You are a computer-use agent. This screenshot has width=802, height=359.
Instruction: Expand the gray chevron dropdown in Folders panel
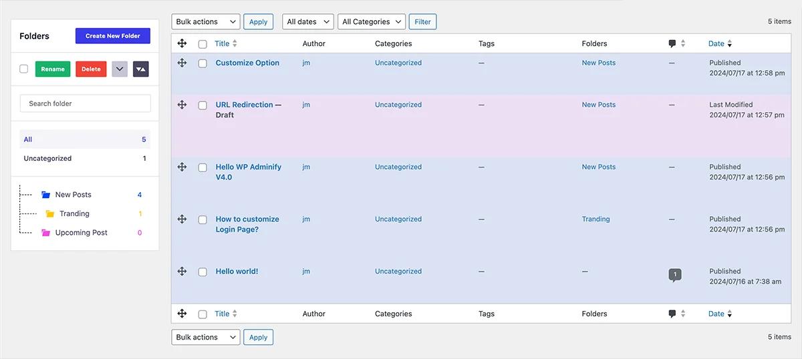tap(120, 69)
